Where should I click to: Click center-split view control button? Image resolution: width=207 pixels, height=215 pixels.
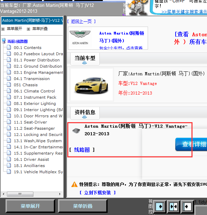click(x=174, y=206)
